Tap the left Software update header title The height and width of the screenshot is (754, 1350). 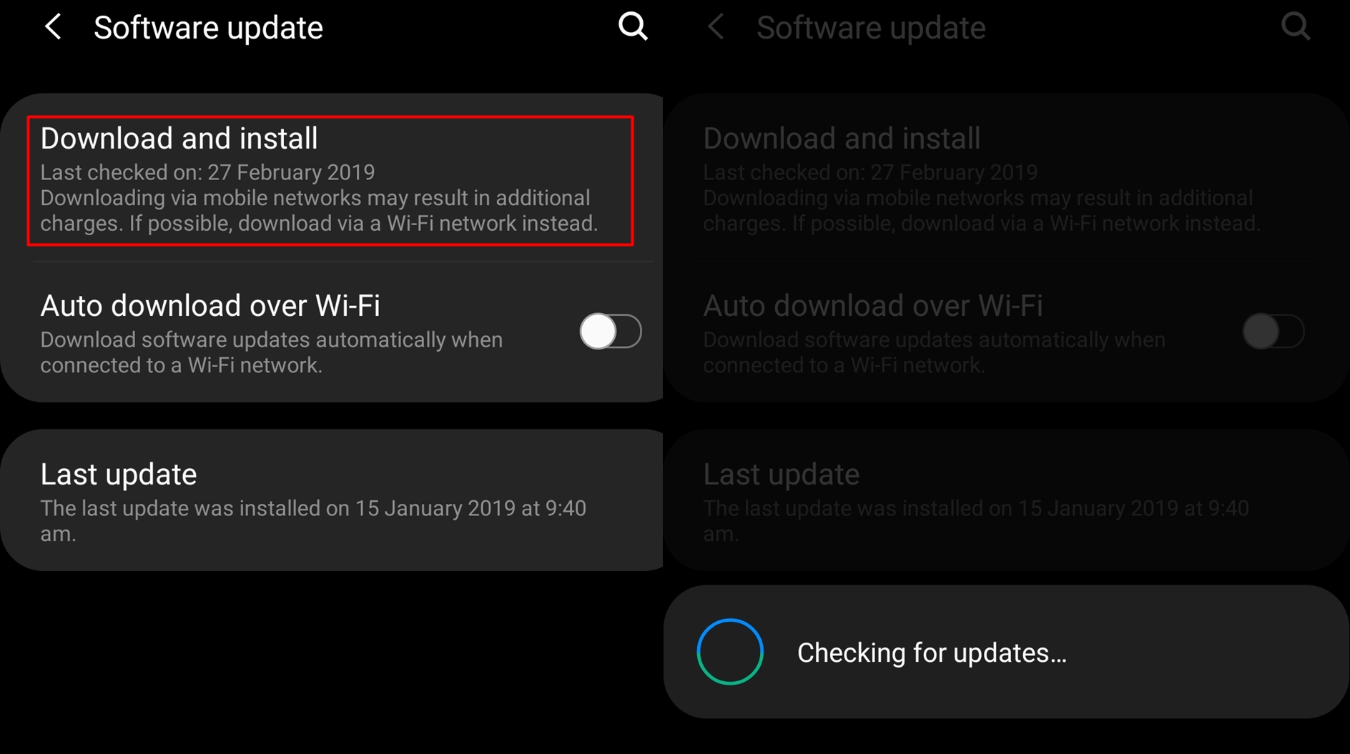pyautogui.click(x=208, y=28)
